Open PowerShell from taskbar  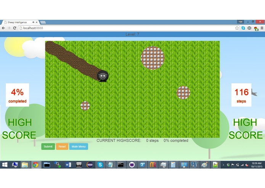[142, 165]
